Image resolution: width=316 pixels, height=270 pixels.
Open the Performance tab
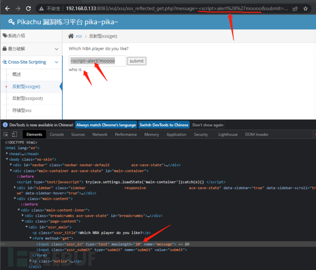(x=126, y=135)
